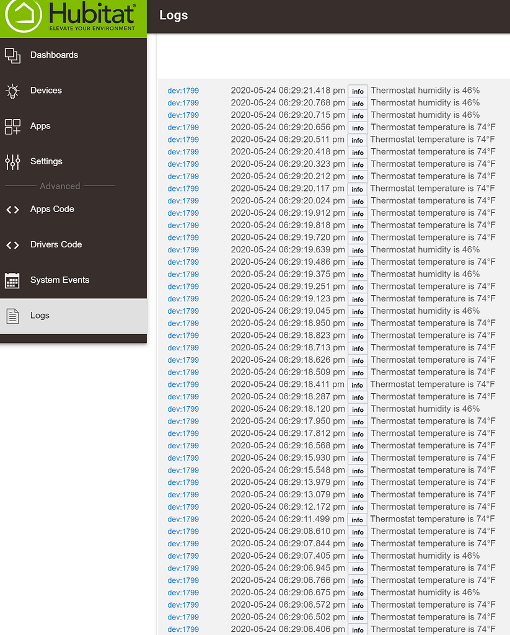This screenshot has width=510, height=635.
Task: Select the Logs sidebar entry
Action: [40, 316]
